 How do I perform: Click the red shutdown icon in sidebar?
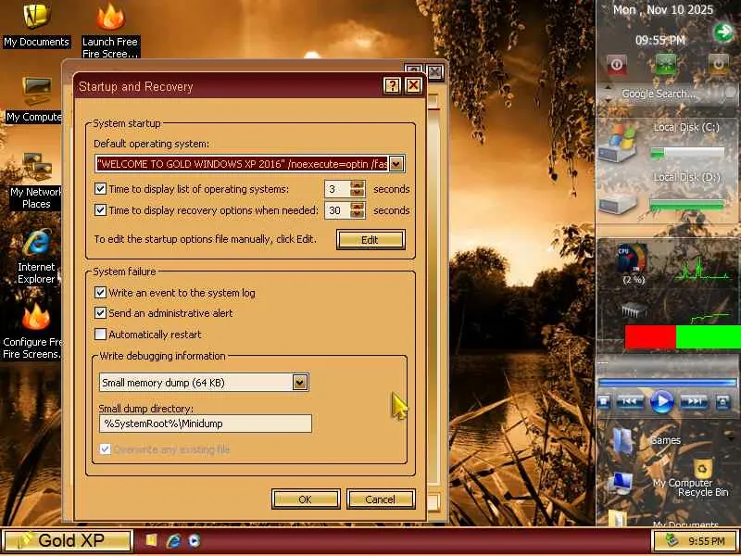coord(616,65)
